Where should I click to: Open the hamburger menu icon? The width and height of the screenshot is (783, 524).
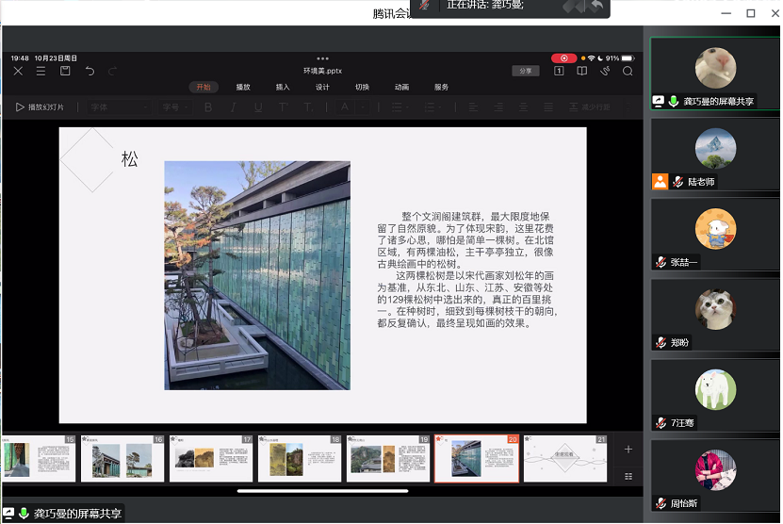41,71
